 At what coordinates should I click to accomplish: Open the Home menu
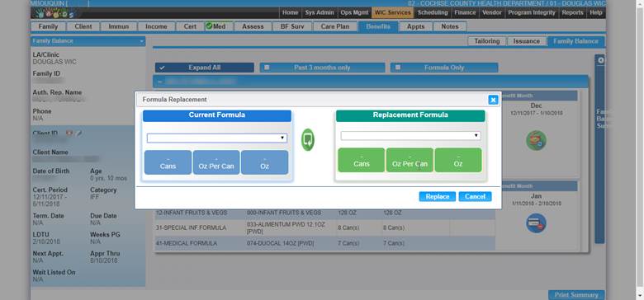(x=290, y=12)
